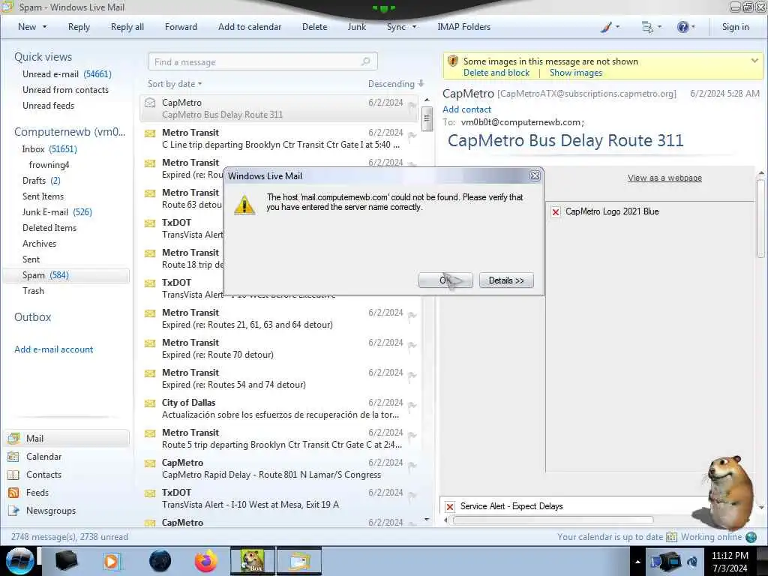Viewport: 768px width, 576px height.
Task: Select Unread e-mail quick view
Action: point(67,74)
